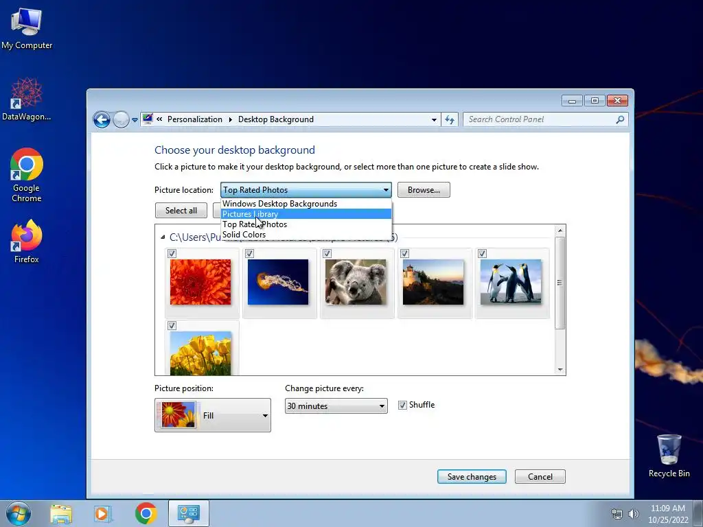The image size is (703, 527).
Task: Maximize the Desktop Background window
Action: click(595, 101)
